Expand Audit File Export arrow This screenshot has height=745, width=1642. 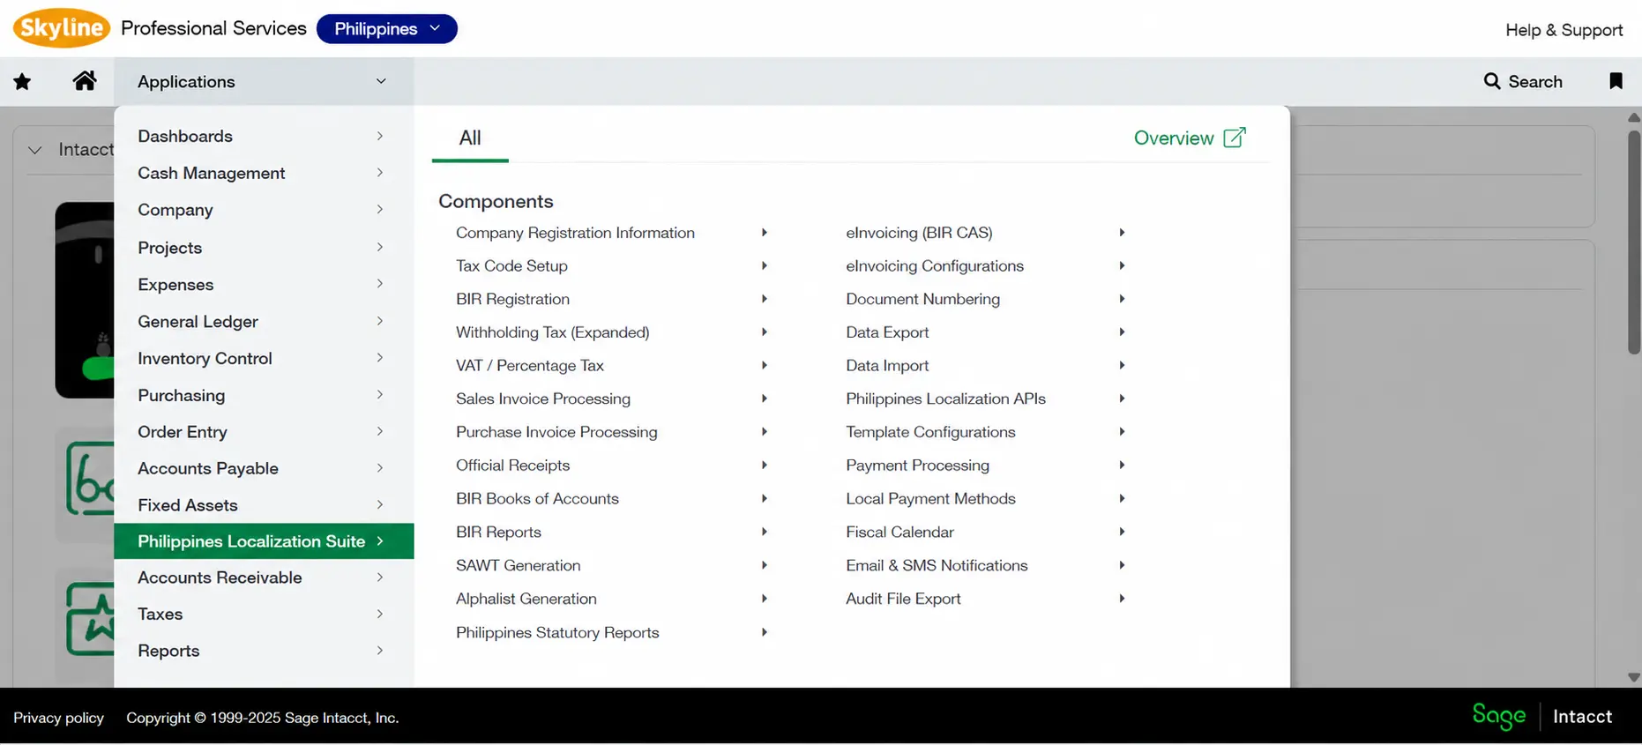click(x=1122, y=599)
